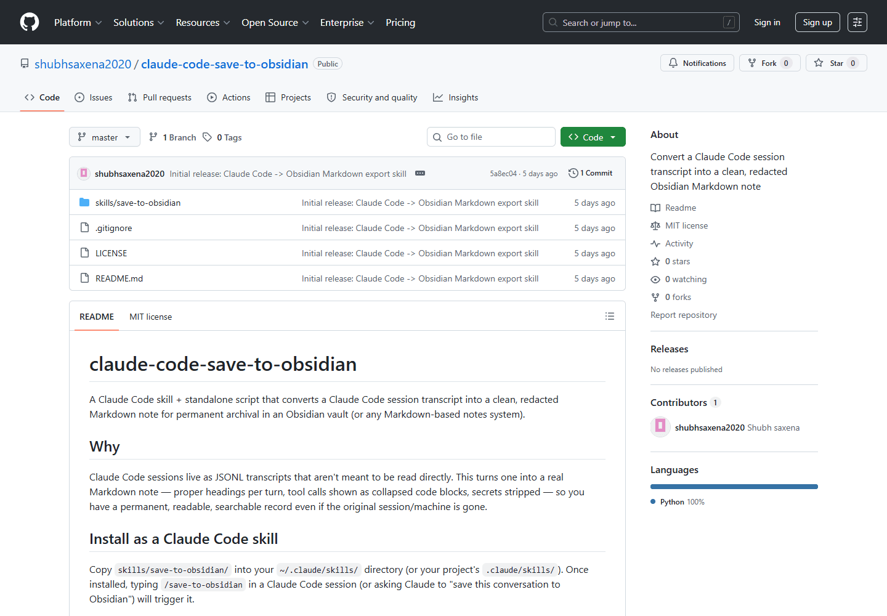Select the Code tab
The image size is (887, 616).
[42, 97]
